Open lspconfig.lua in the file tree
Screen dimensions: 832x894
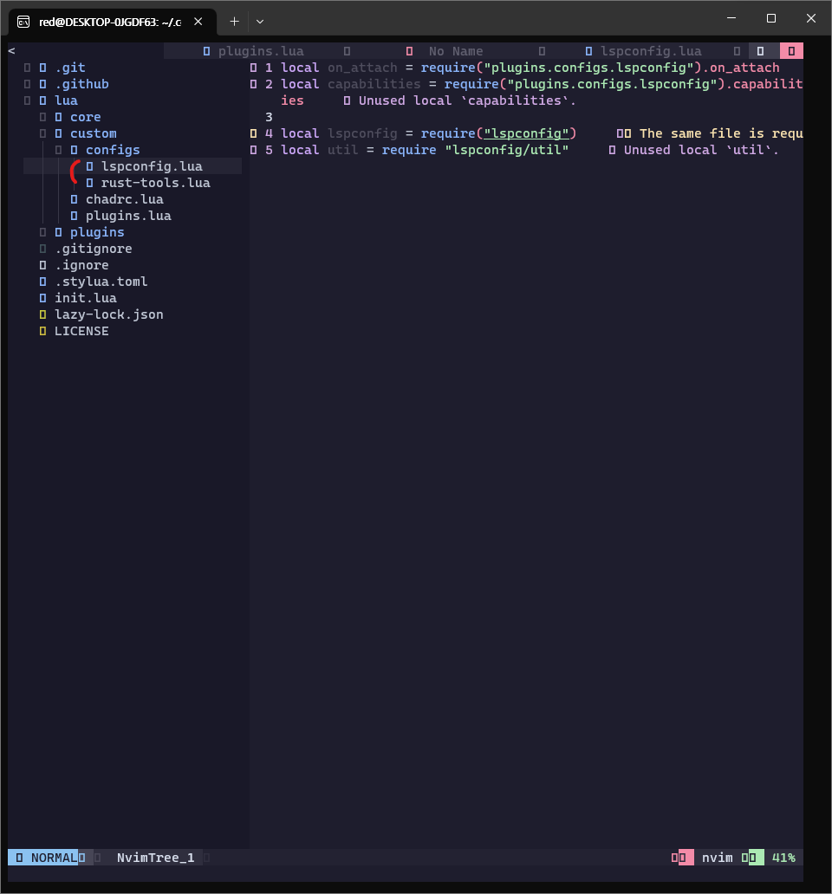(x=152, y=166)
